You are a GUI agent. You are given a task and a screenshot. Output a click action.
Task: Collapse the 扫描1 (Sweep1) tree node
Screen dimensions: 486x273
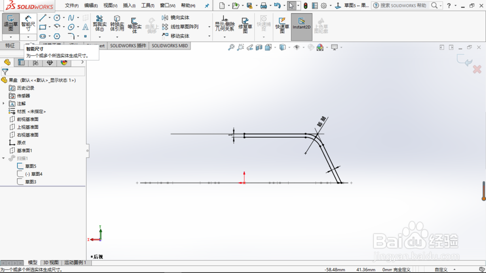tap(3, 158)
